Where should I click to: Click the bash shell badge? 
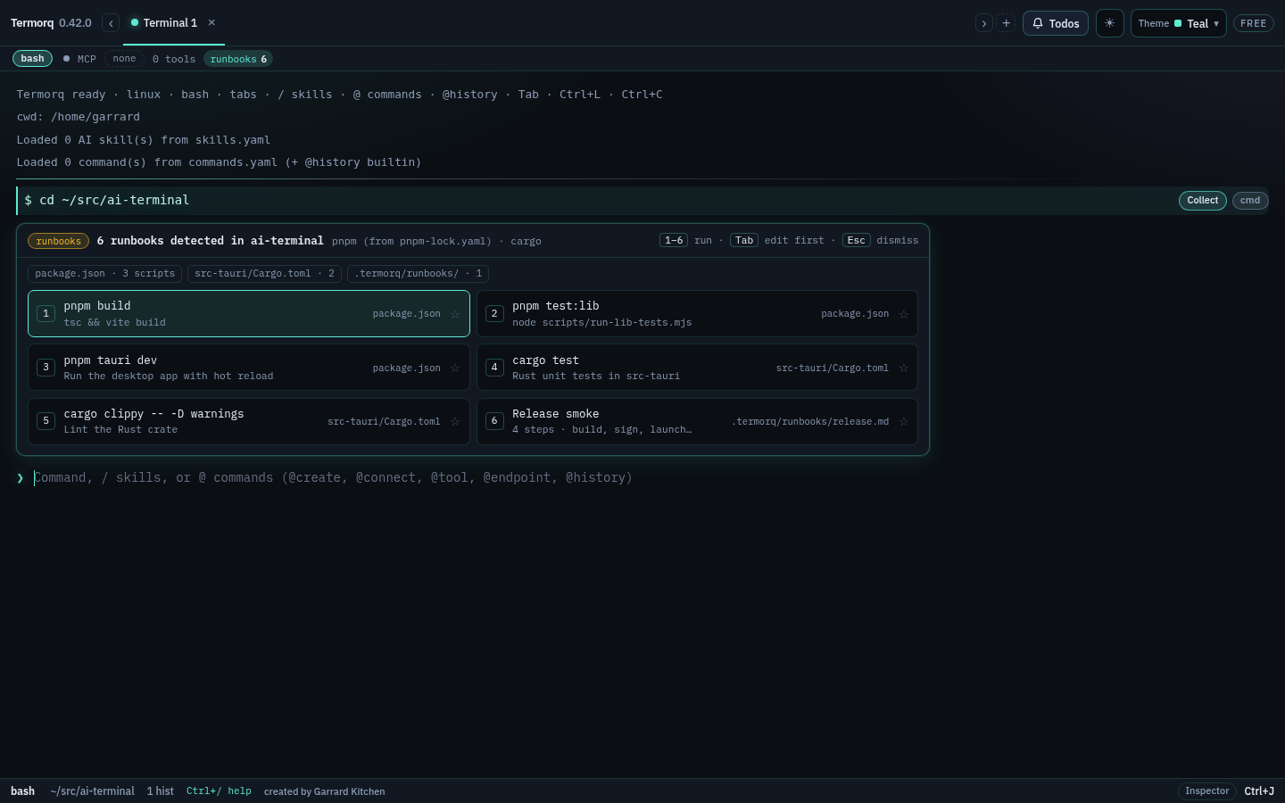pyautogui.click(x=32, y=59)
